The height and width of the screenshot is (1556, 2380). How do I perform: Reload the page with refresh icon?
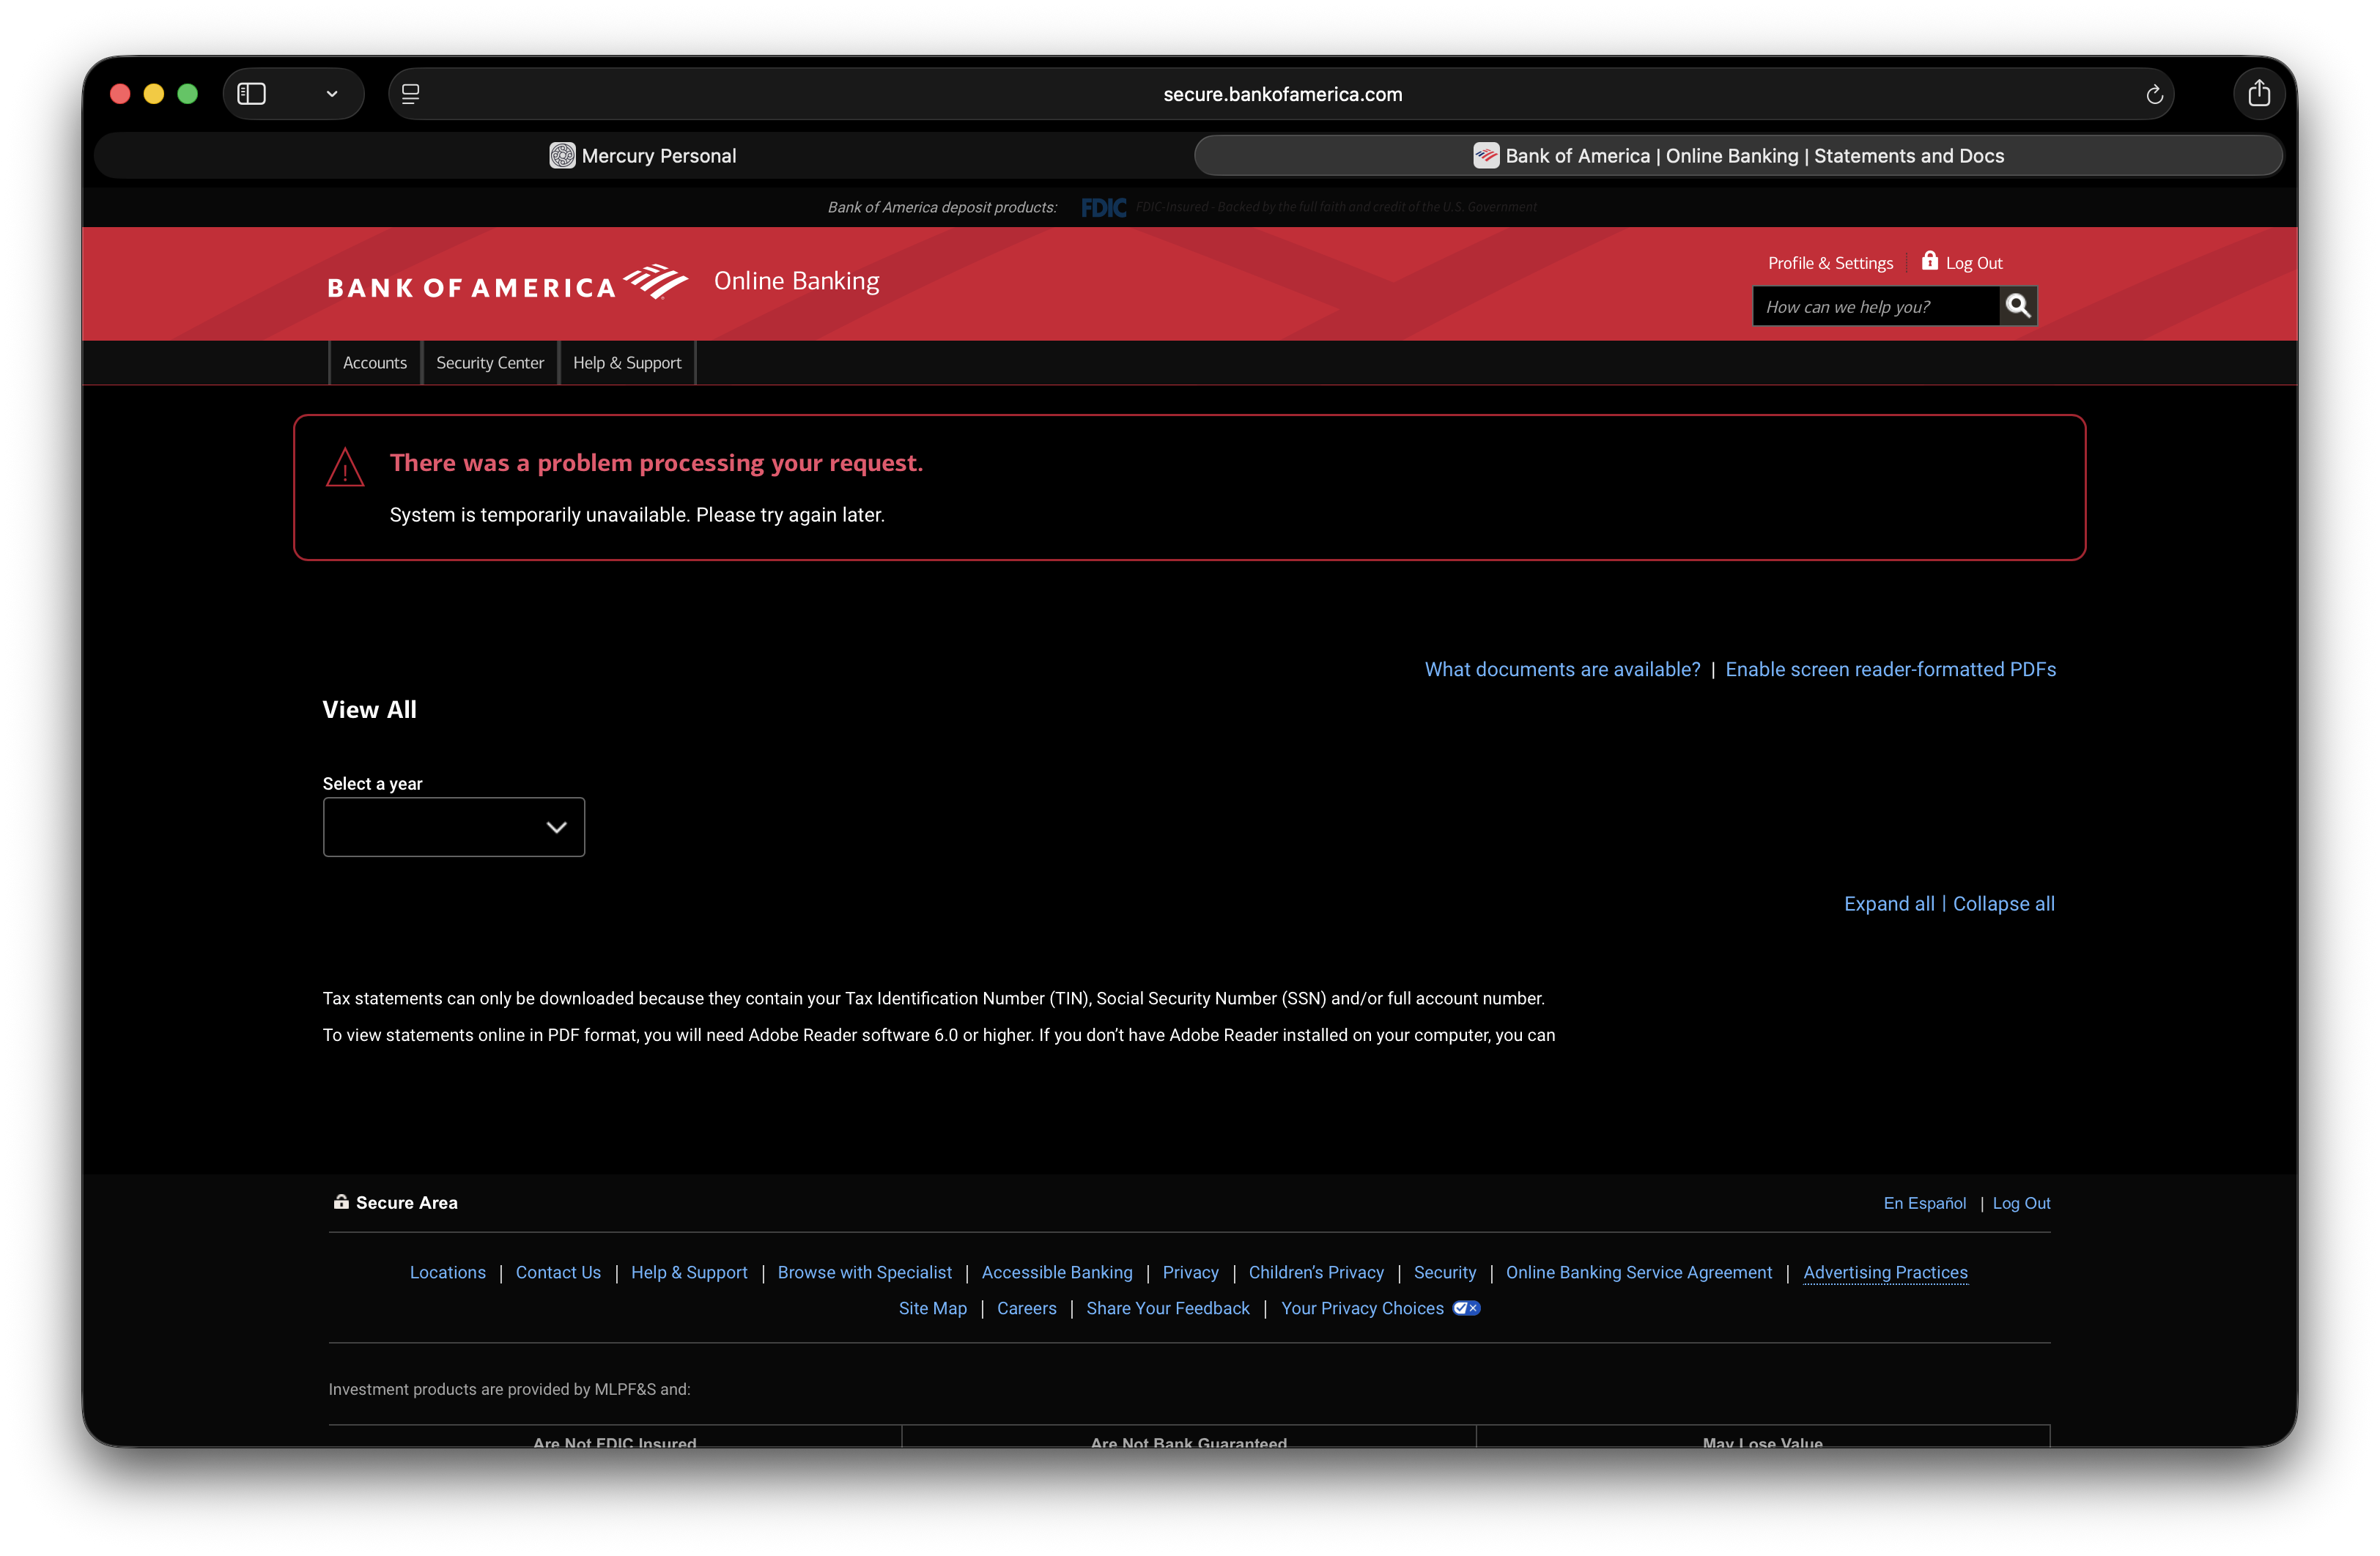click(x=2155, y=93)
